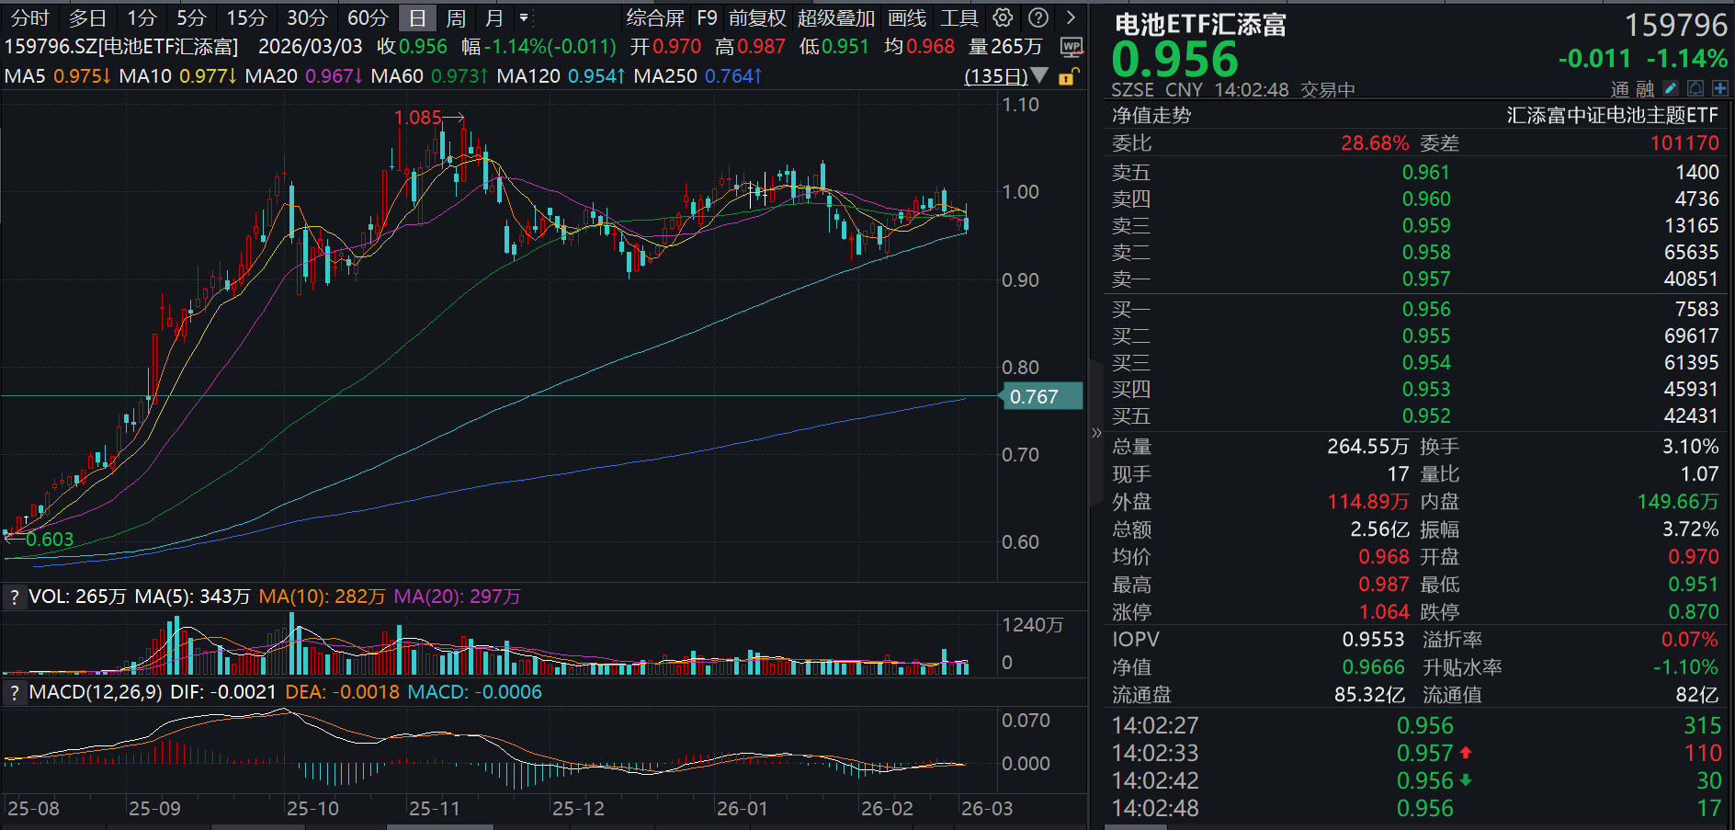
Task: Toggle 前复权 price adjustment mode
Action: (757, 18)
